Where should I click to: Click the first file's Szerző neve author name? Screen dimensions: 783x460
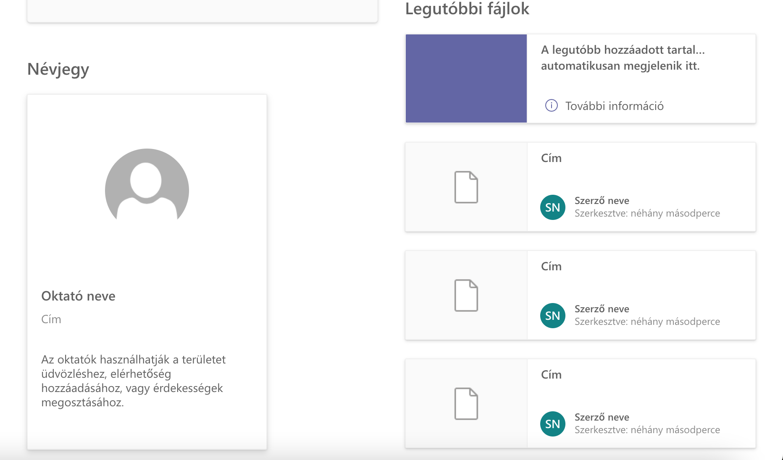pyautogui.click(x=602, y=201)
